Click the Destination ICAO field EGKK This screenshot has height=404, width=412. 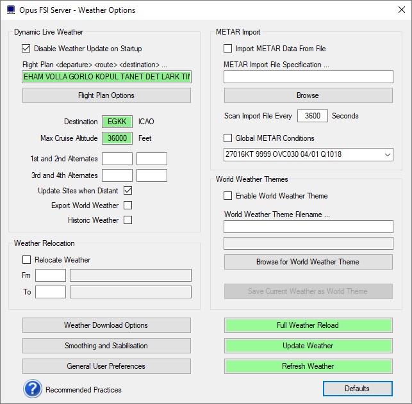coord(117,122)
